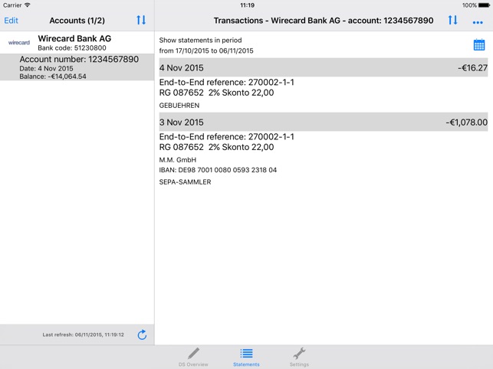Switch to the Statements tab
This screenshot has height=369, width=493.
click(246, 357)
